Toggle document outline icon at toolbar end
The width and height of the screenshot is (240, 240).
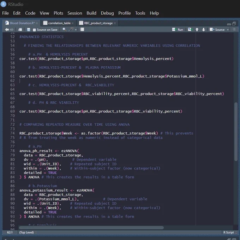(x=234, y=29)
